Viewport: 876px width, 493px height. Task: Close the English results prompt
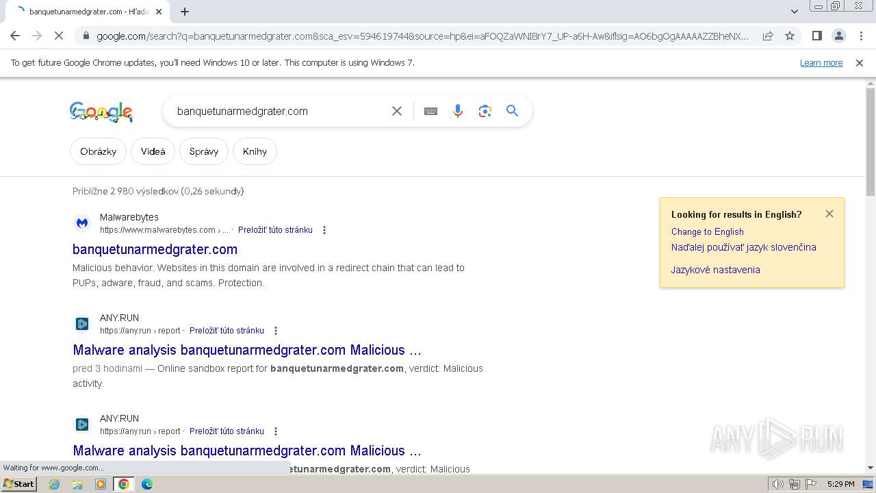[829, 214]
